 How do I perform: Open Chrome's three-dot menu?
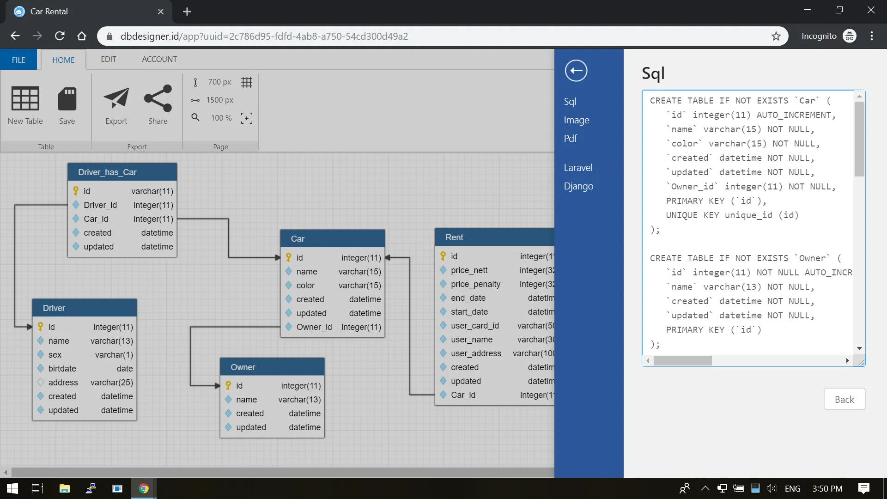click(x=872, y=36)
